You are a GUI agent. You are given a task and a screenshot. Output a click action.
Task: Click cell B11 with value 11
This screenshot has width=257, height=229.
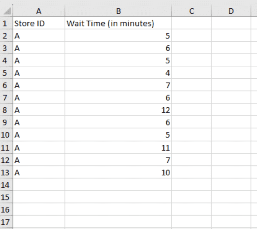tap(118, 148)
